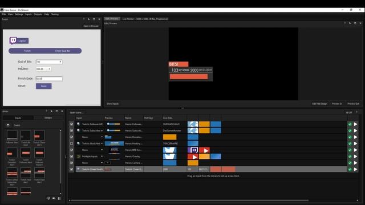Click Open Scene button
Screen dimensions: 365x205
tap(76, 113)
